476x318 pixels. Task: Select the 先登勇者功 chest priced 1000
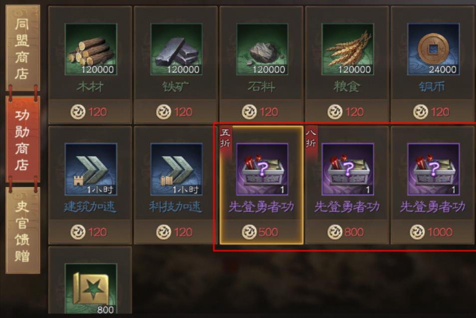(433, 169)
